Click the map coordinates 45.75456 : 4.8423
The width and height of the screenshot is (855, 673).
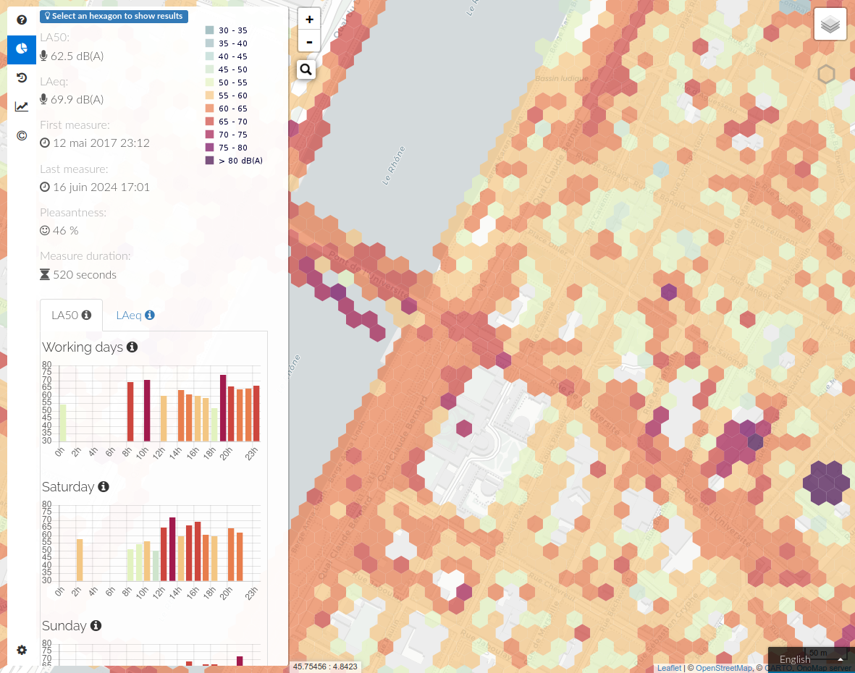325,666
